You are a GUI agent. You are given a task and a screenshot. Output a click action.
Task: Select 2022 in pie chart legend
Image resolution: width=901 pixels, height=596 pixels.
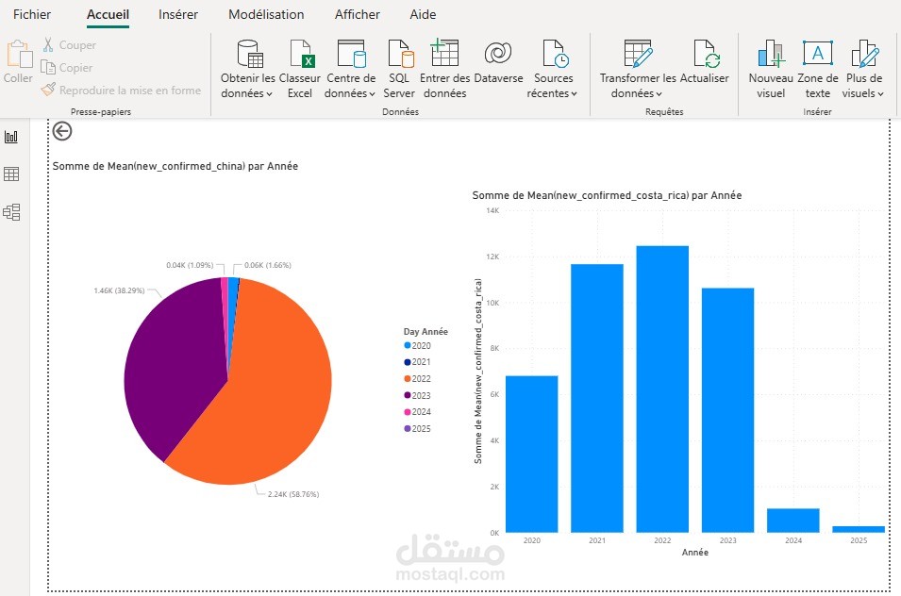(x=421, y=378)
